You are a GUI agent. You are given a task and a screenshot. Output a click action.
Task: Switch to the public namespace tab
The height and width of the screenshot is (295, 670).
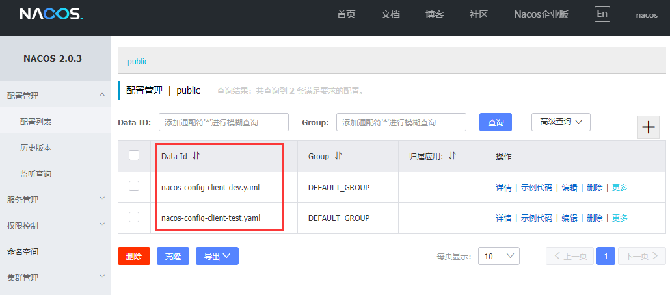[x=138, y=62]
